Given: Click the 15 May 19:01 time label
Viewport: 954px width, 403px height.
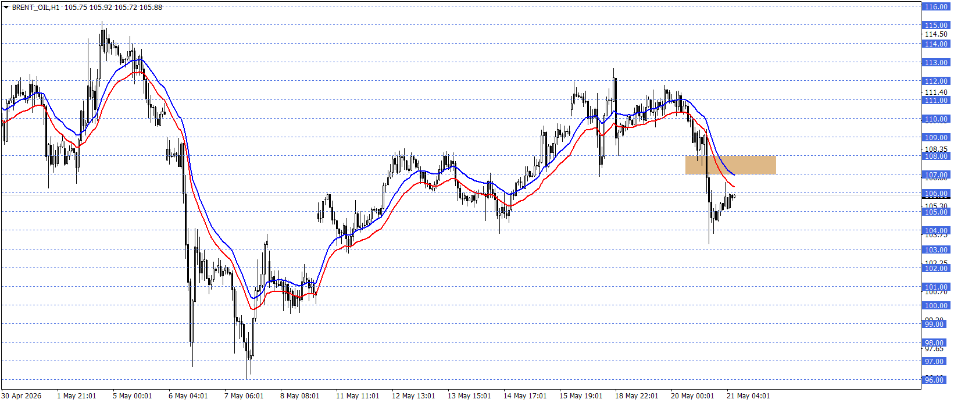Looking at the screenshot, I should pyautogui.click(x=581, y=396).
